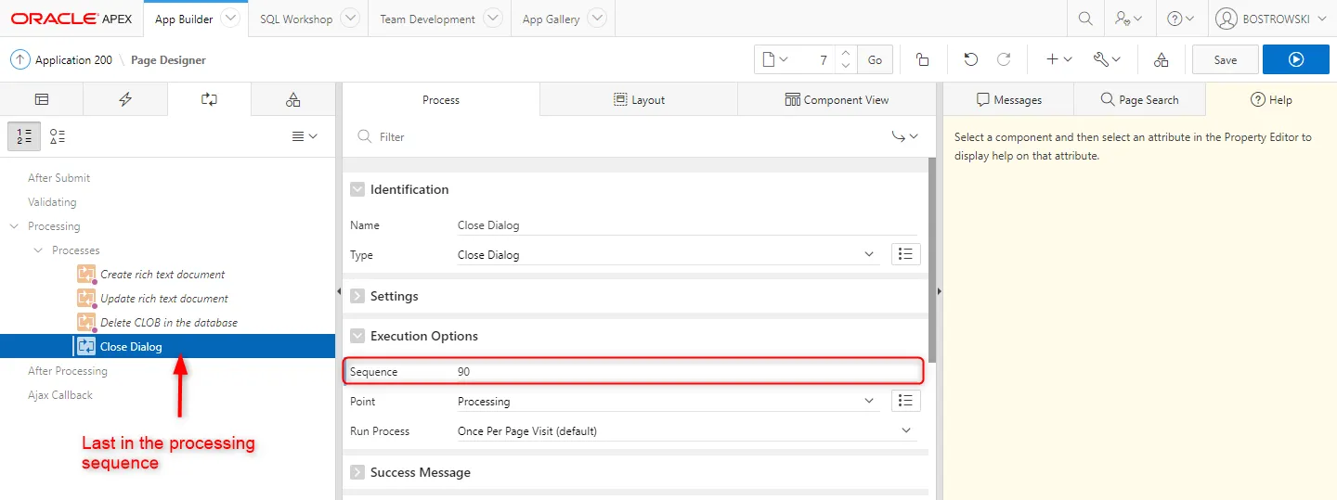Click the Save button
The width and height of the screenshot is (1337, 500).
[x=1225, y=59]
